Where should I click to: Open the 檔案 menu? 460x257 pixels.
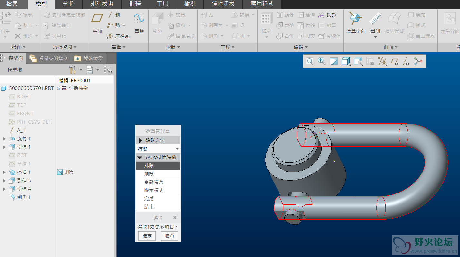(x=12, y=4)
